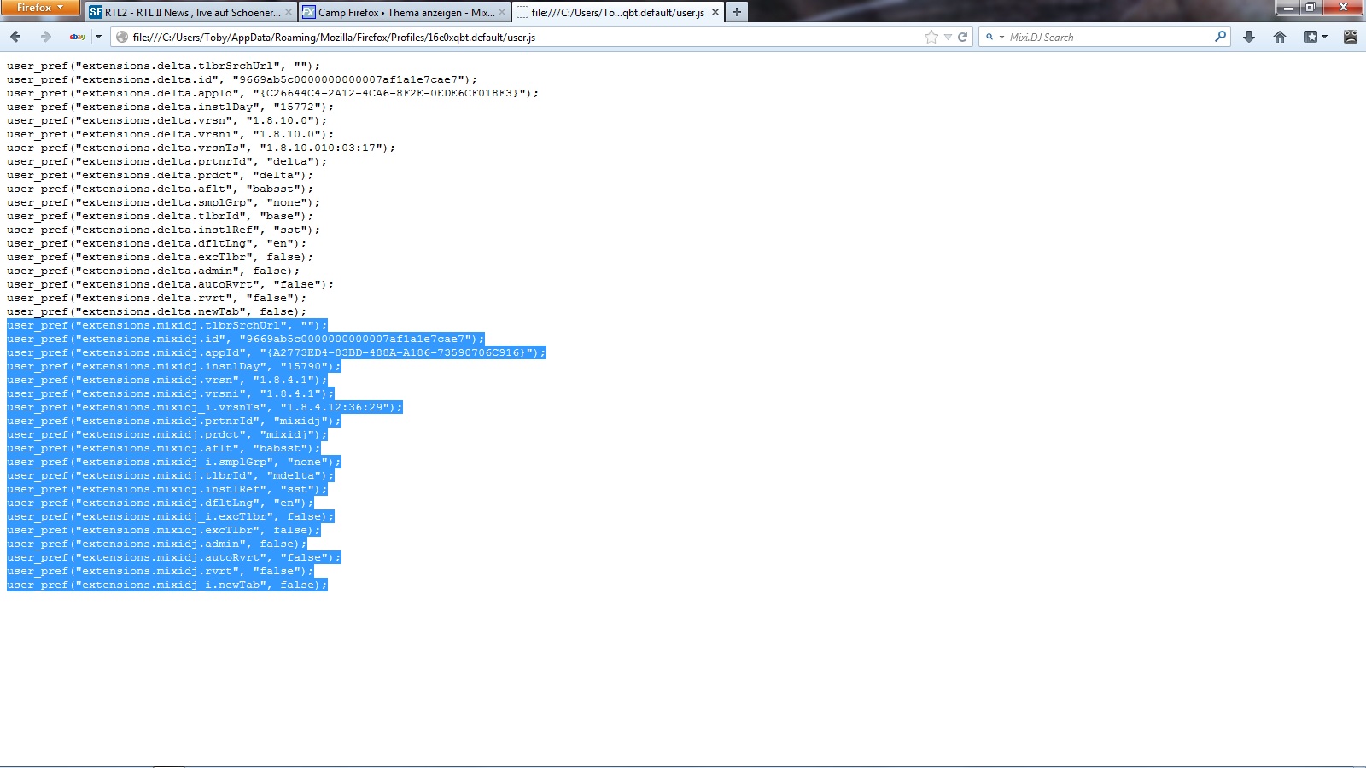The image size is (1366, 768).
Task: Expand the dropdown next to the eBay icon
Action: tap(98, 37)
